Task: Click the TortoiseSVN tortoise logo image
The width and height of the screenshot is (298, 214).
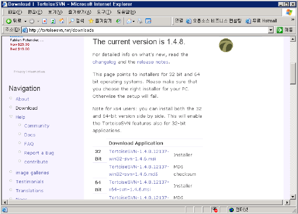Action: point(226,45)
